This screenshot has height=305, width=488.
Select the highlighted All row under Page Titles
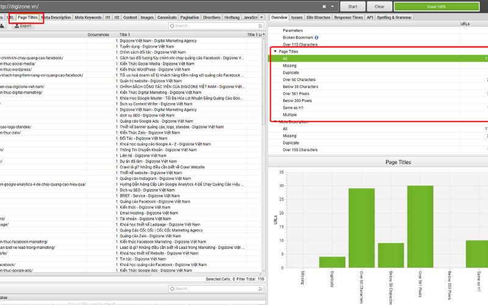point(378,59)
